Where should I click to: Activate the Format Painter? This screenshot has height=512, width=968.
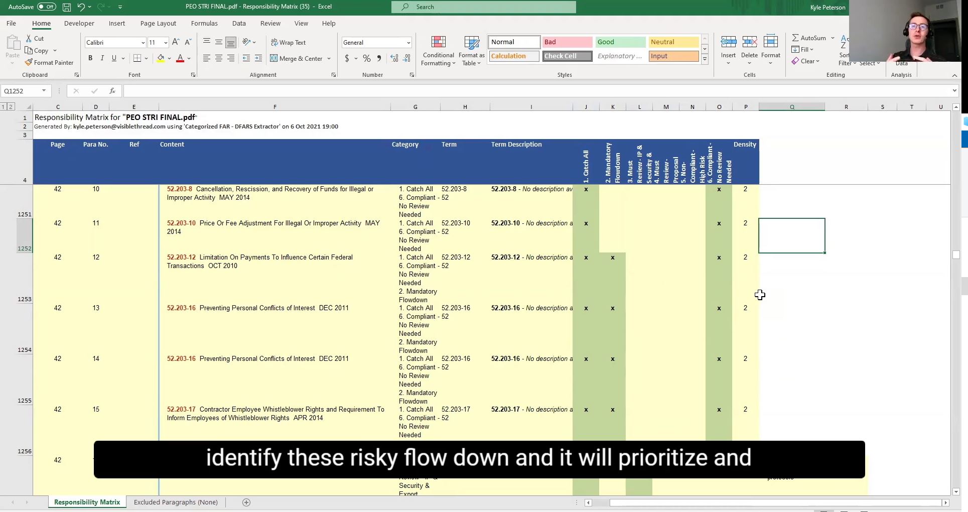point(49,63)
